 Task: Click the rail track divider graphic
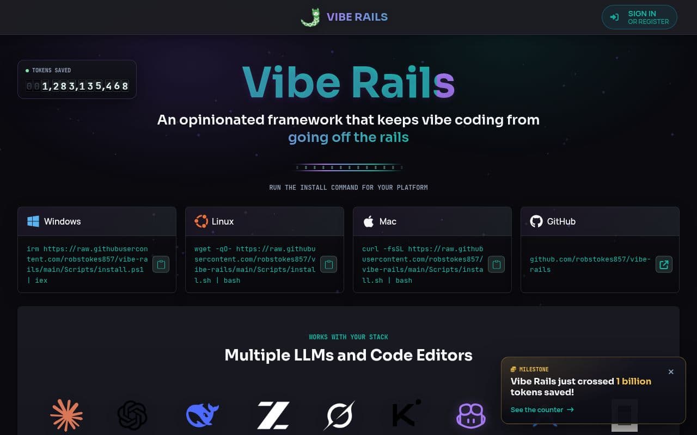pos(348,167)
